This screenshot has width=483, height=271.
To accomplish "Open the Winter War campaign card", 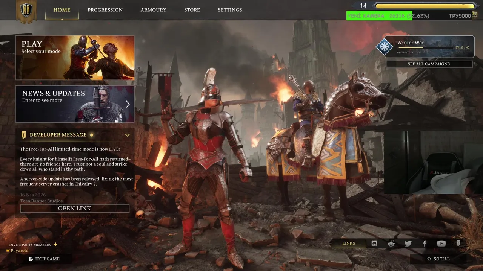I will pyautogui.click(x=429, y=47).
